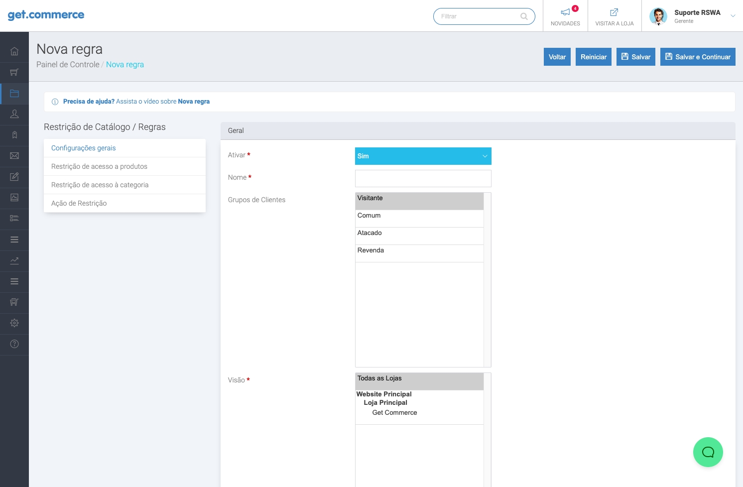
Task: Click the question mark help icon
Action: click(x=14, y=344)
